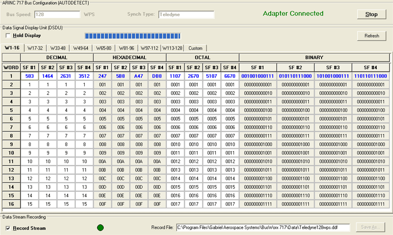
Task: Click the Record File path field
Action: [x=263, y=227]
